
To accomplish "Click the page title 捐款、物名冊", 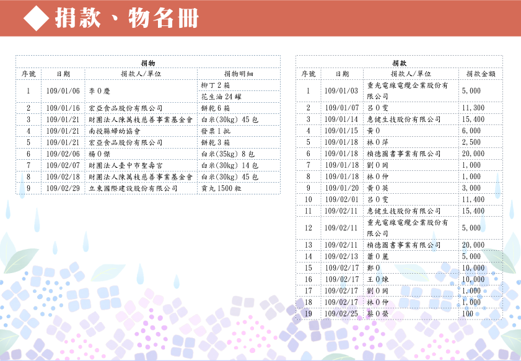I will coord(126,19).
